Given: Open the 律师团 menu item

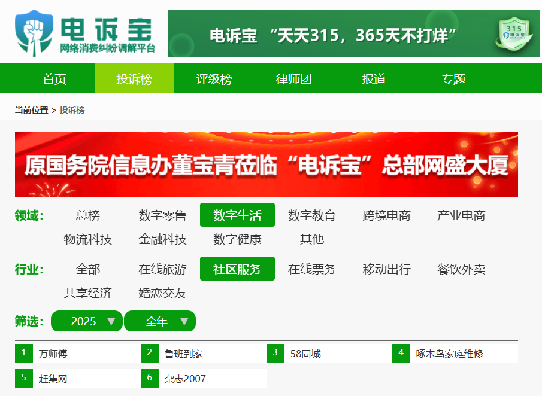Looking at the screenshot, I should tap(293, 79).
